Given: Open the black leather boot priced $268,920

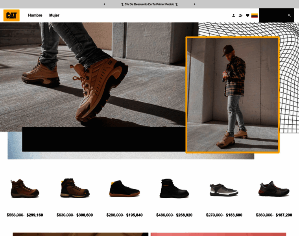Looking at the screenshot, I should click(x=174, y=188).
